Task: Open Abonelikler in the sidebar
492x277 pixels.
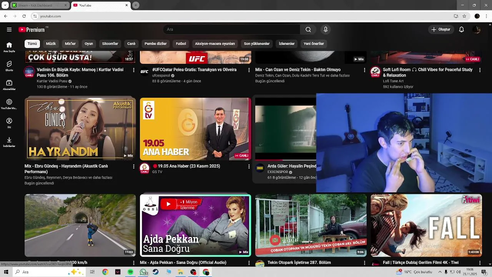Action: click(x=9, y=85)
